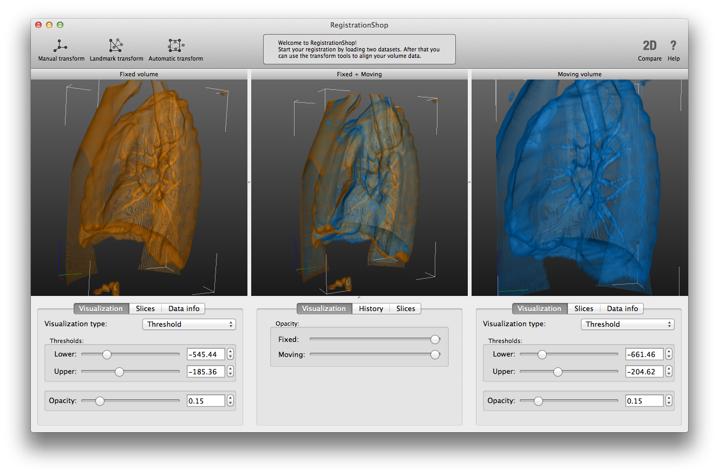Open the History tab in center panel

pos(371,309)
